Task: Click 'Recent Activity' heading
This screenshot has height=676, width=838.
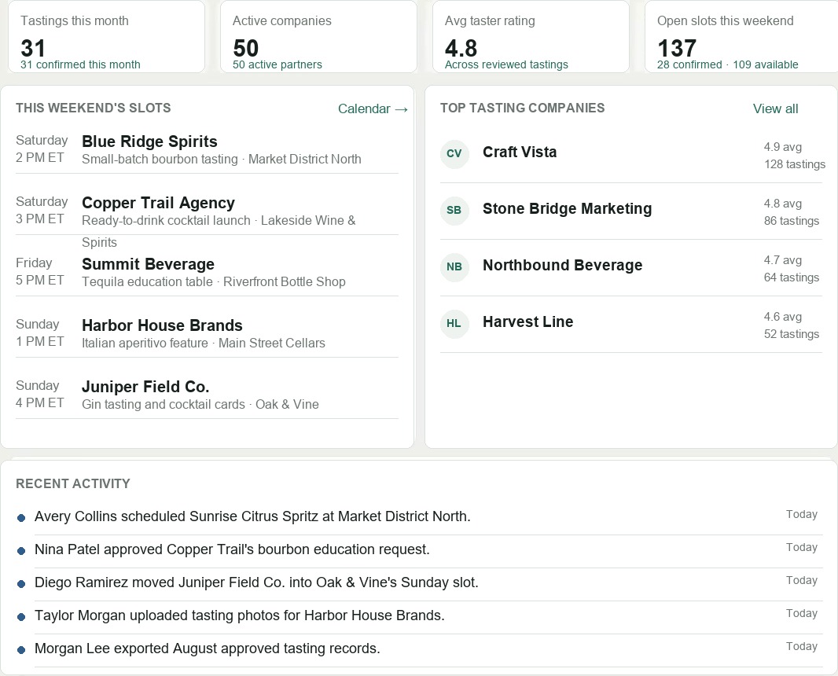Action: (73, 483)
